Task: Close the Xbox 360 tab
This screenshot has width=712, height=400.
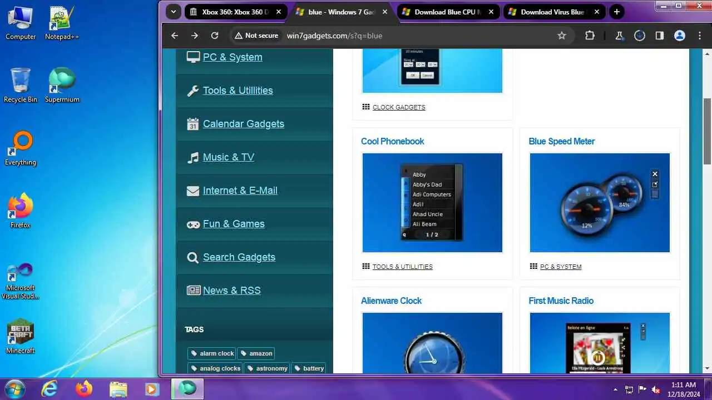Action: click(279, 12)
